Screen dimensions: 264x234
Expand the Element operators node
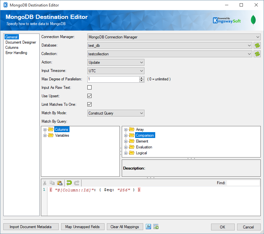126,141
